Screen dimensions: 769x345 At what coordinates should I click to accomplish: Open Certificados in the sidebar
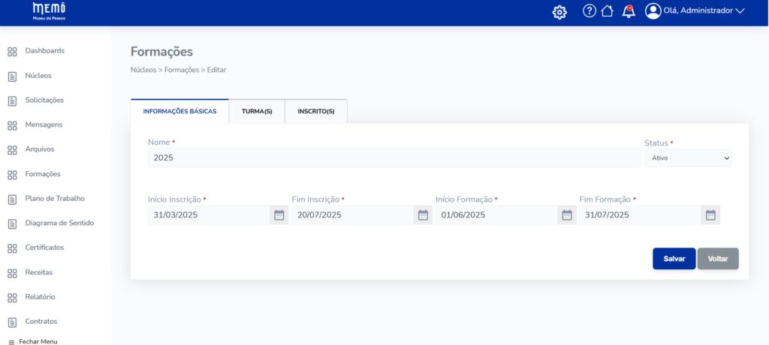tap(44, 247)
